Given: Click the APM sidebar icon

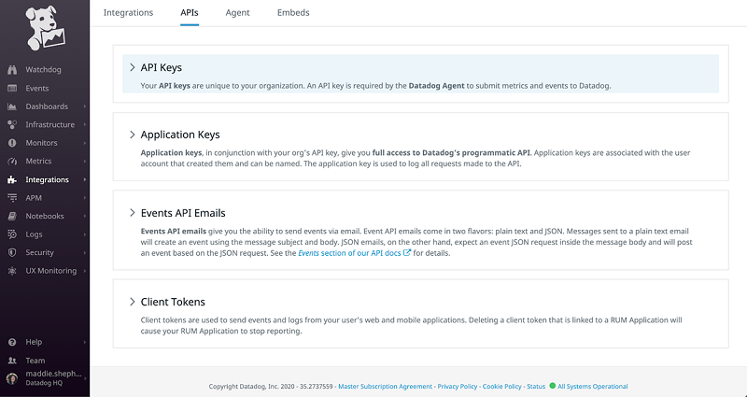Looking at the screenshot, I should click(12, 198).
